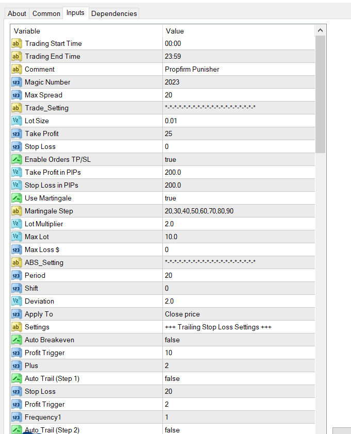Select the Martingale Step value 20,30,40,50,60,70,80,90
Screen dimensions: 351x434
coord(239,211)
